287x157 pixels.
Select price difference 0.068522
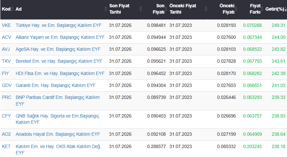point(252,49)
